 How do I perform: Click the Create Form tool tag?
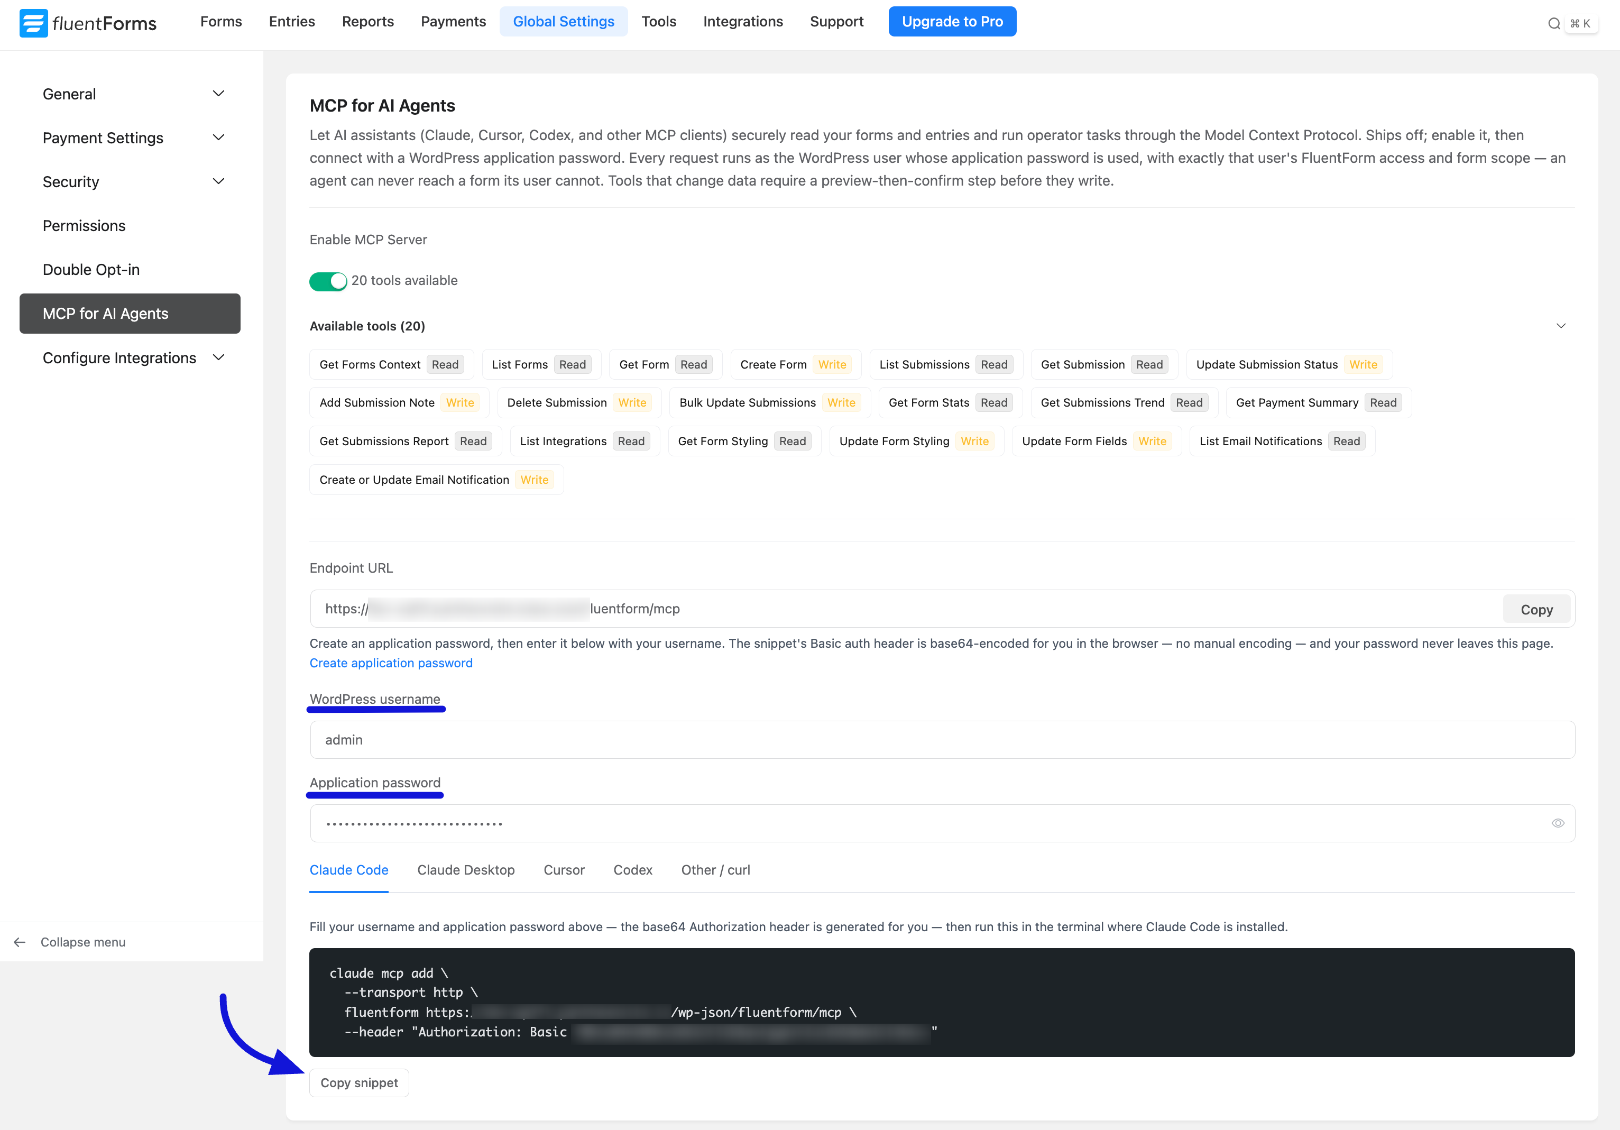[795, 364]
